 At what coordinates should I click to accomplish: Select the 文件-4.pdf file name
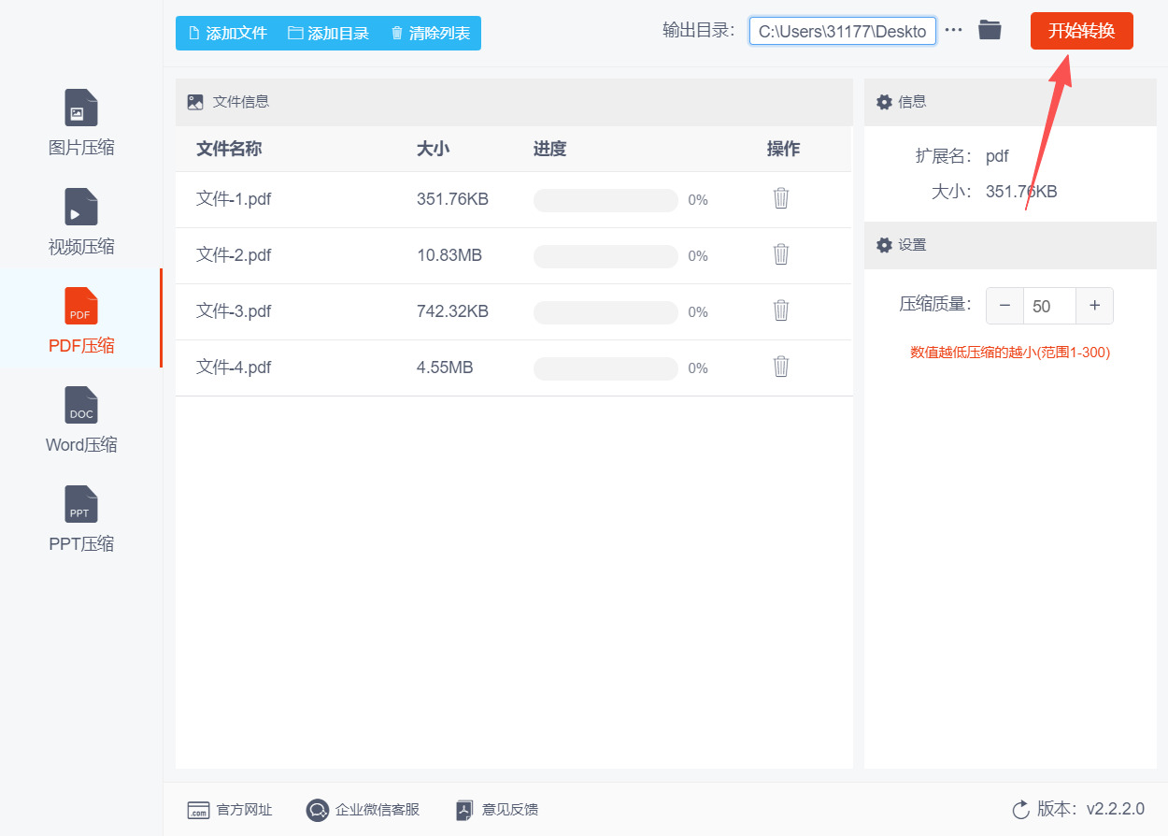(x=234, y=368)
